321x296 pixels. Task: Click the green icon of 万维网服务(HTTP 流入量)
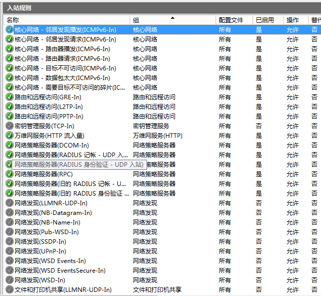[10, 135]
